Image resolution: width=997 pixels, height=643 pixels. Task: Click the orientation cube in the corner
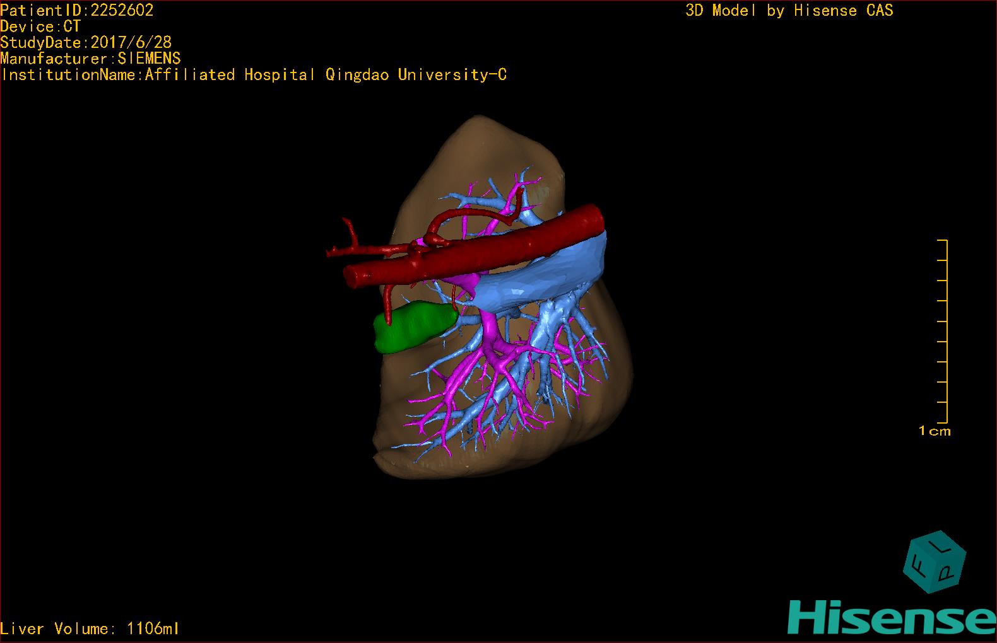point(935,562)
